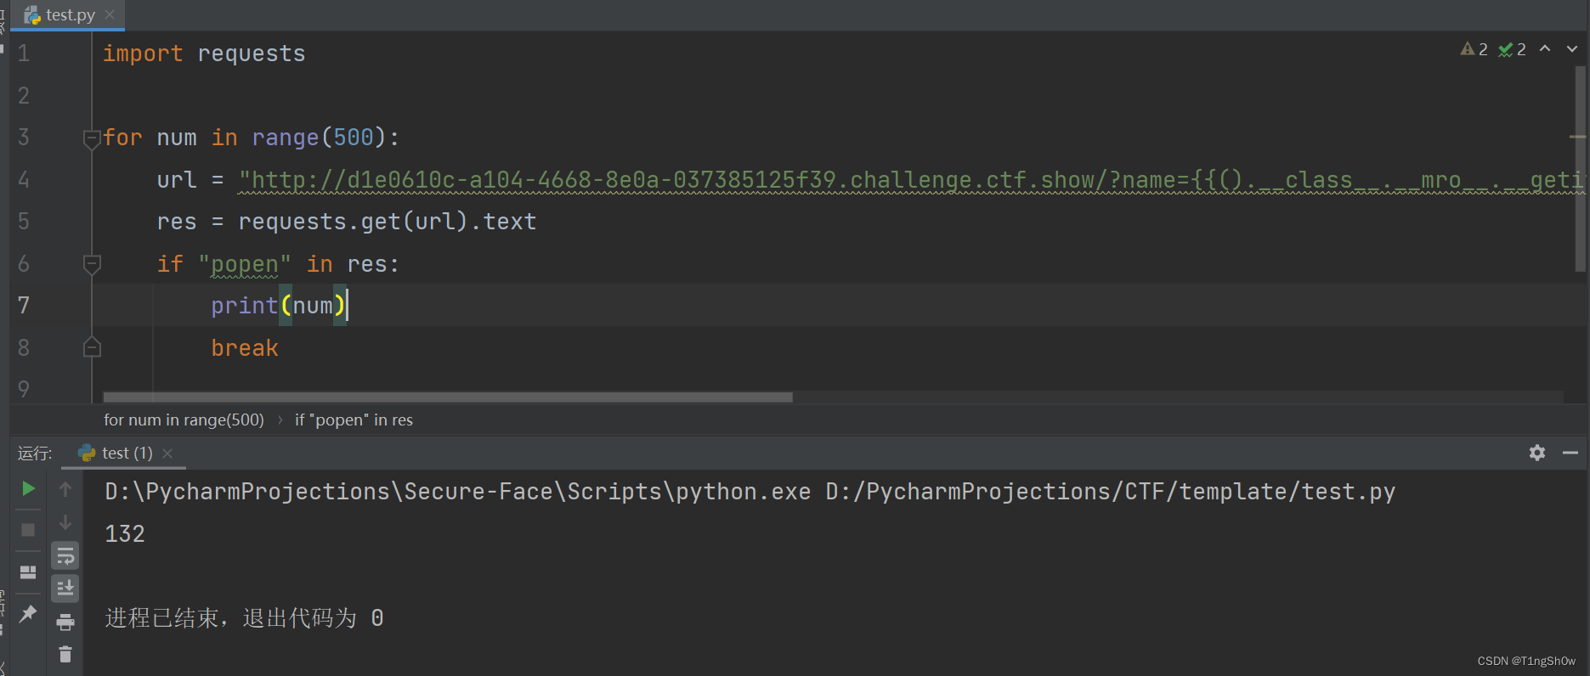Click the down arrow in run panel
Image resolution: width=1590 pixels, height=676 pixels.
point(65,522)
